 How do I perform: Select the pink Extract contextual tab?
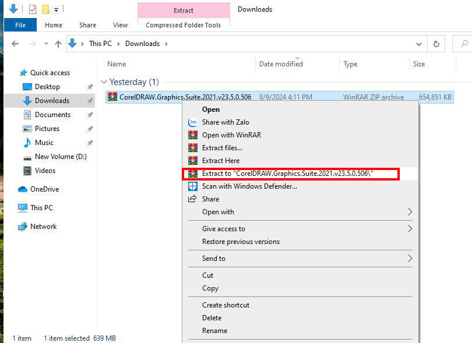[184, 10]
